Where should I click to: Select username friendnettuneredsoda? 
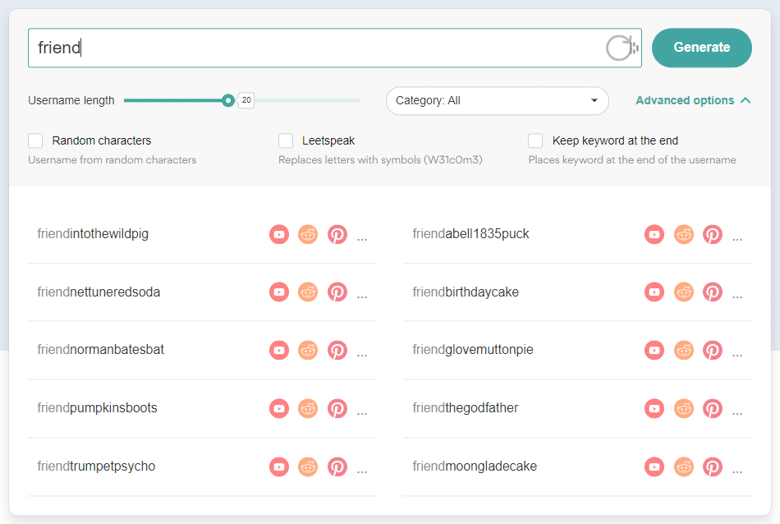click(99, 292)
